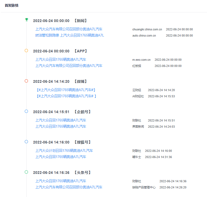Click the green trophy icon beside 新闻
The height and width of the screenshot is (197, 207).
[x=26, y=20]
